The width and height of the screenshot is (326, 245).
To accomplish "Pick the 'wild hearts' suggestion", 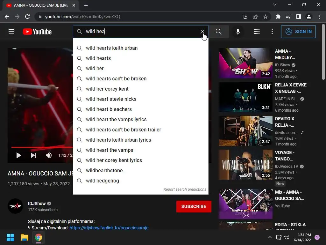I will 140,58.
